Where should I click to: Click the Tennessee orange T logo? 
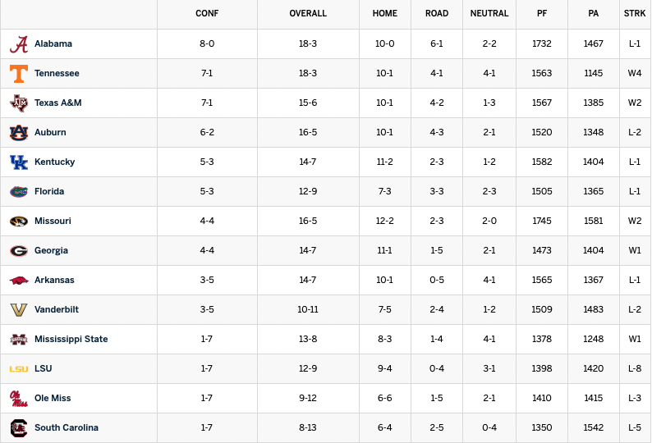click(19, 74)
